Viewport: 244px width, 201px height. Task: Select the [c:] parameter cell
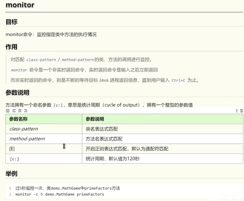44,158
